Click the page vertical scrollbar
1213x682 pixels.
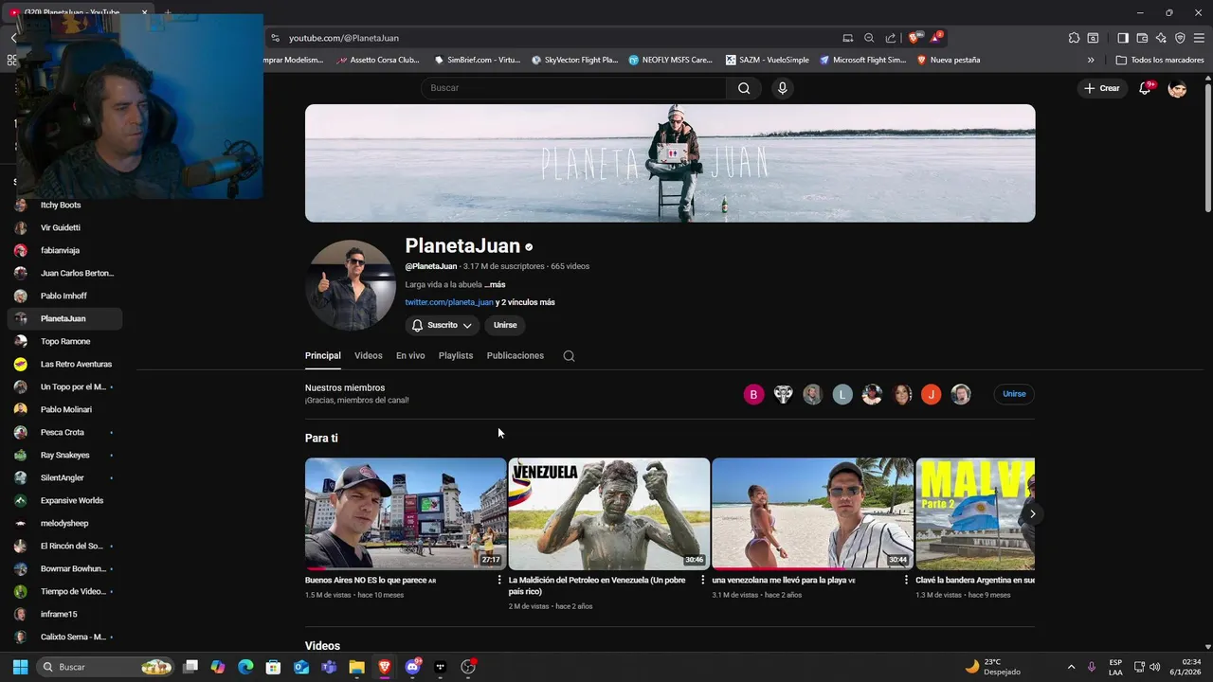pos(1207,147)
